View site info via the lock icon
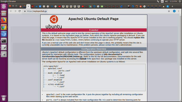The image size is (182, 102). coord(25,11)
